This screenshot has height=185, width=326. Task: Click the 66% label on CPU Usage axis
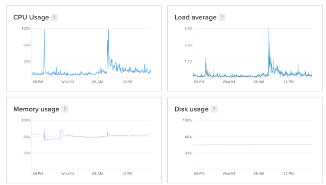(x=27, y=45)
